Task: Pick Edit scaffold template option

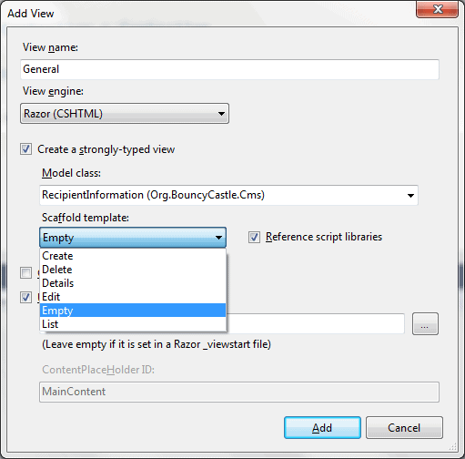Action: (133, 297)
